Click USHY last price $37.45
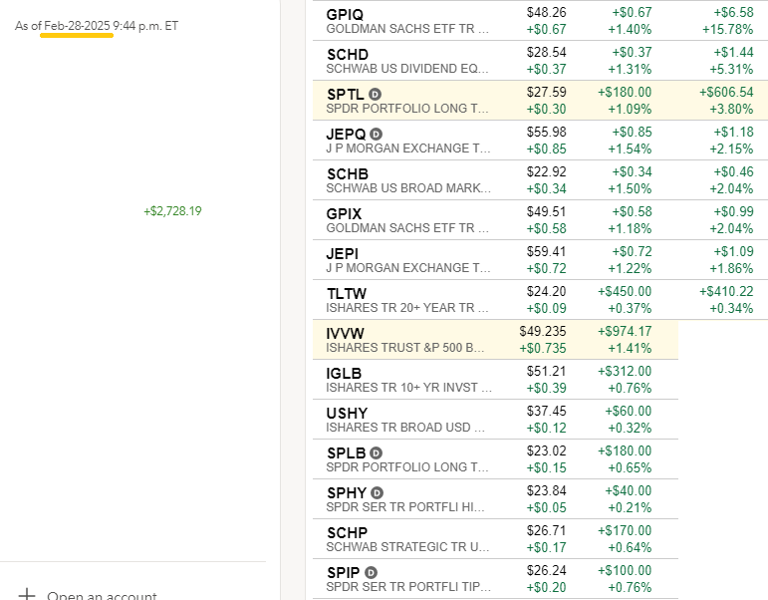 (x=546, y=411)
